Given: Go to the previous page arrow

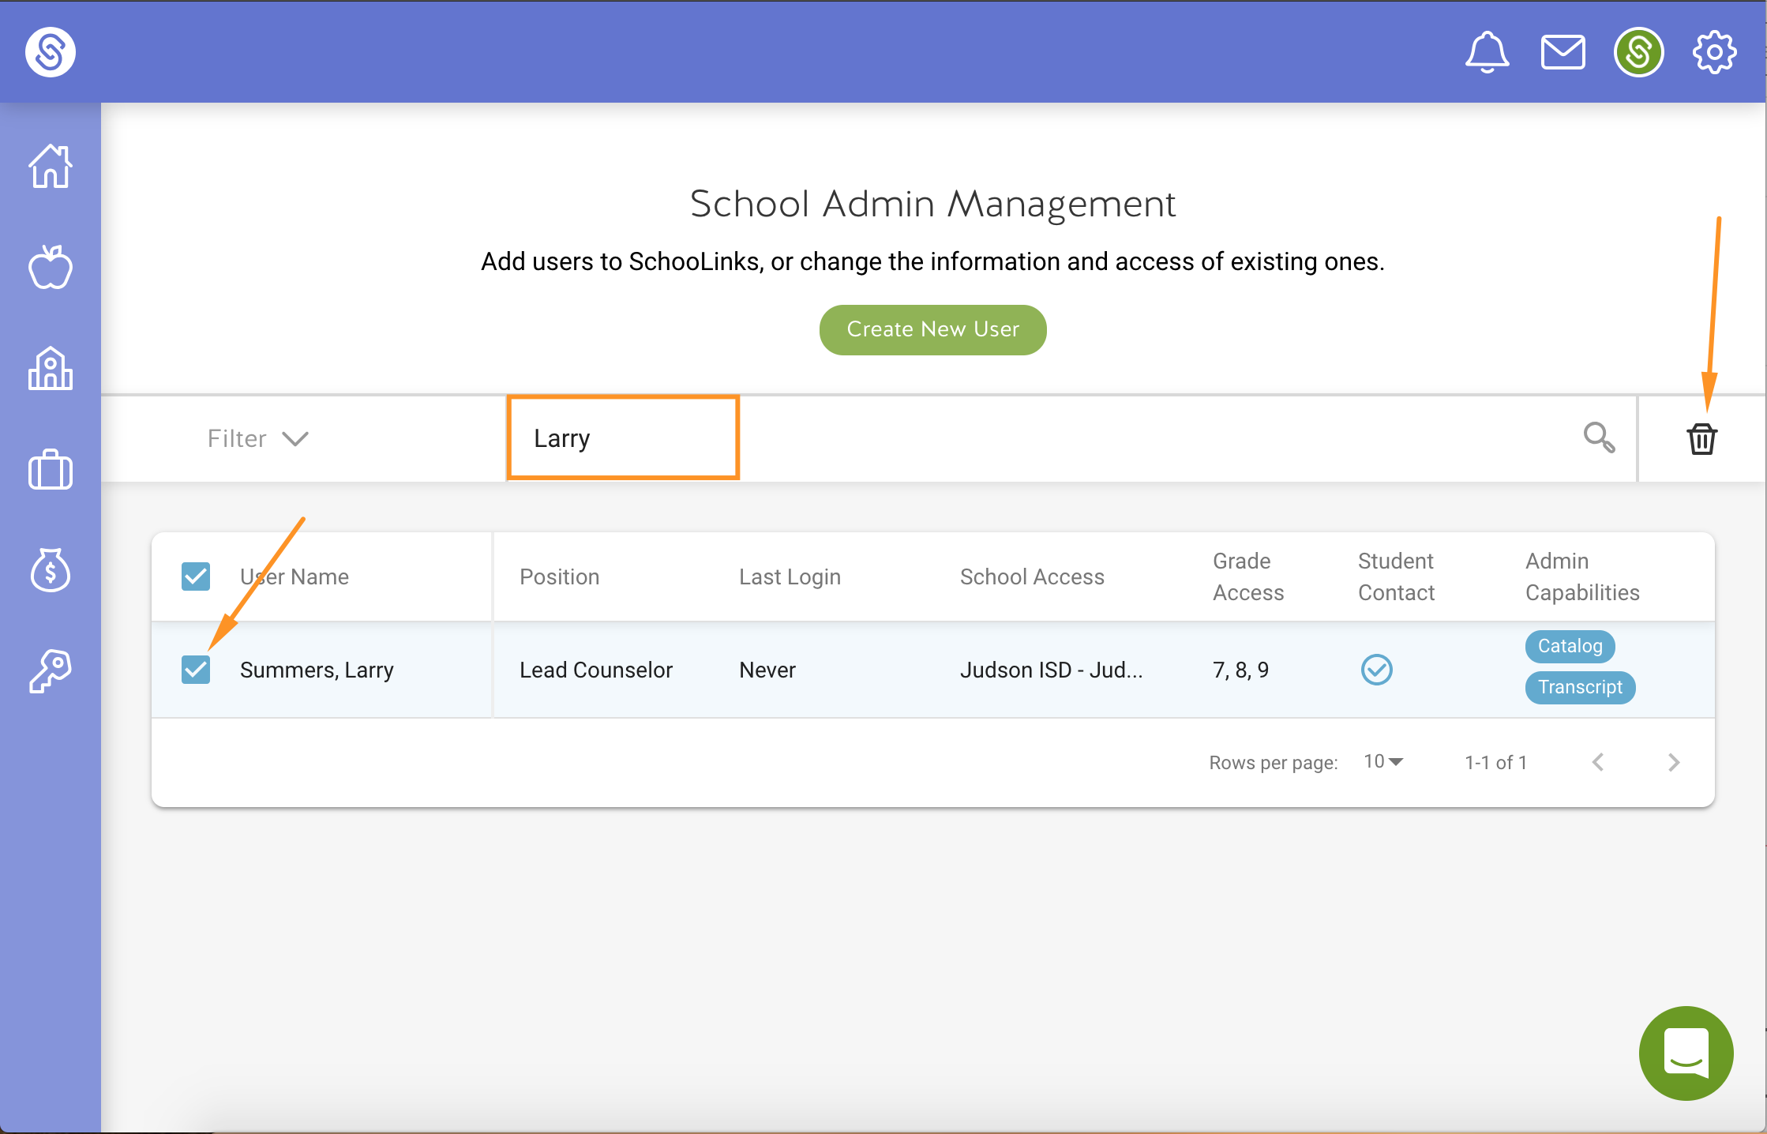Looking at the screenshot, I should pyautogui.click(x=1598, y=762).
